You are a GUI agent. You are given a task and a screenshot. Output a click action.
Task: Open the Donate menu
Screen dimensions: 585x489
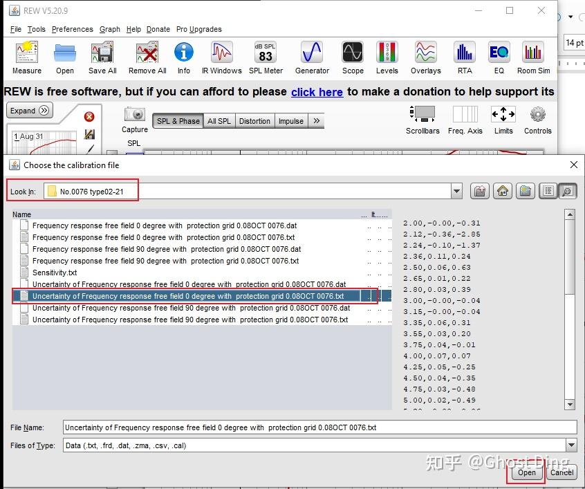click(158, 29)
